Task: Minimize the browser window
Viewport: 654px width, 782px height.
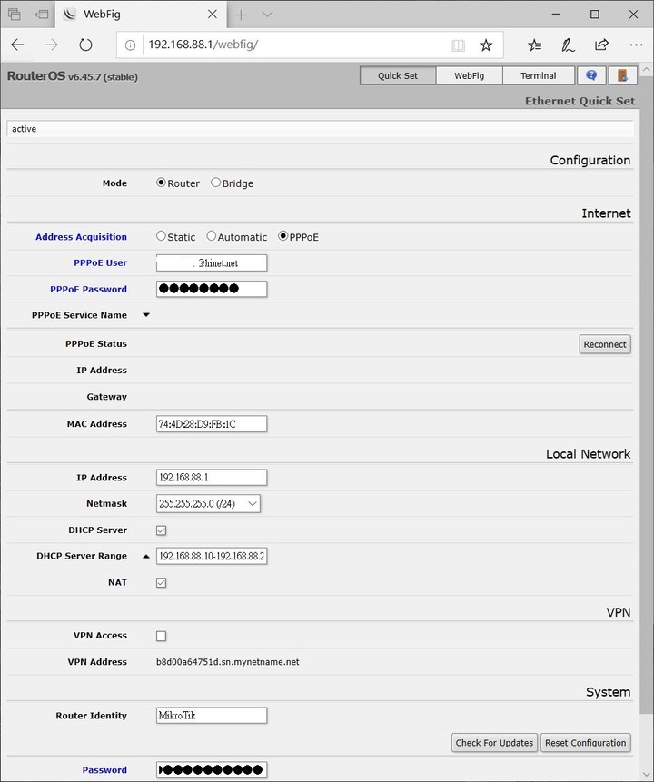Action: click(556, 15)
